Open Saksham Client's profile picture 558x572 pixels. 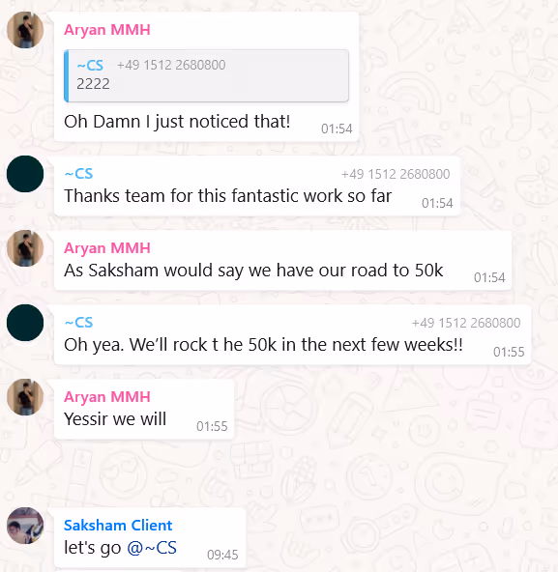point(25,526)
